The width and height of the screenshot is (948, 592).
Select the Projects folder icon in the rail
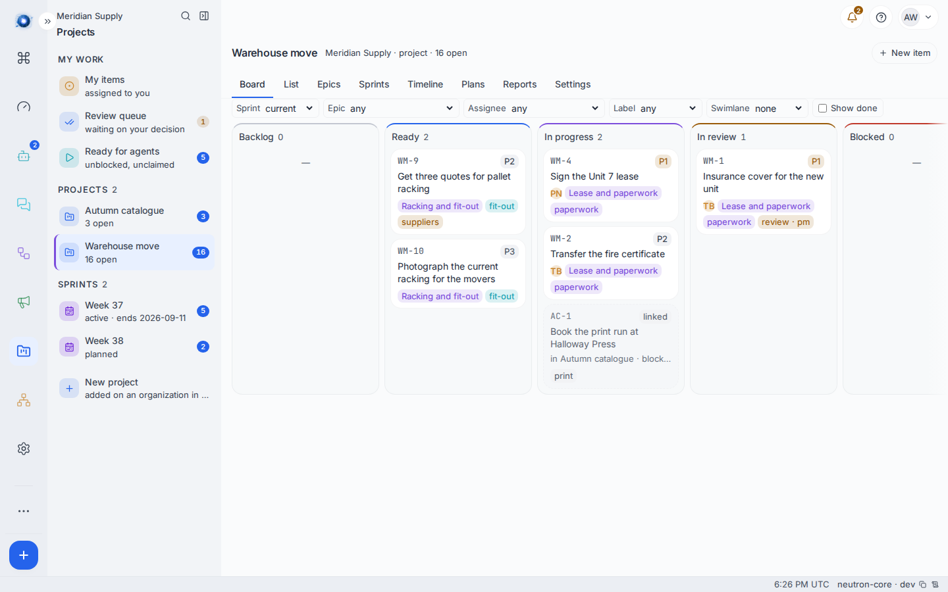(24, 351)
